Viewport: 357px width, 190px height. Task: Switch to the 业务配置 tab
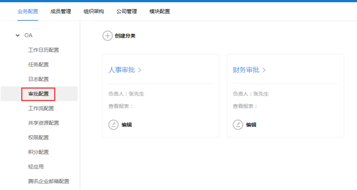[28, 11]
